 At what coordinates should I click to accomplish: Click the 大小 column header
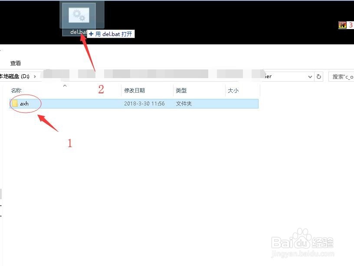pyautogui.click(x=233, y=90)
